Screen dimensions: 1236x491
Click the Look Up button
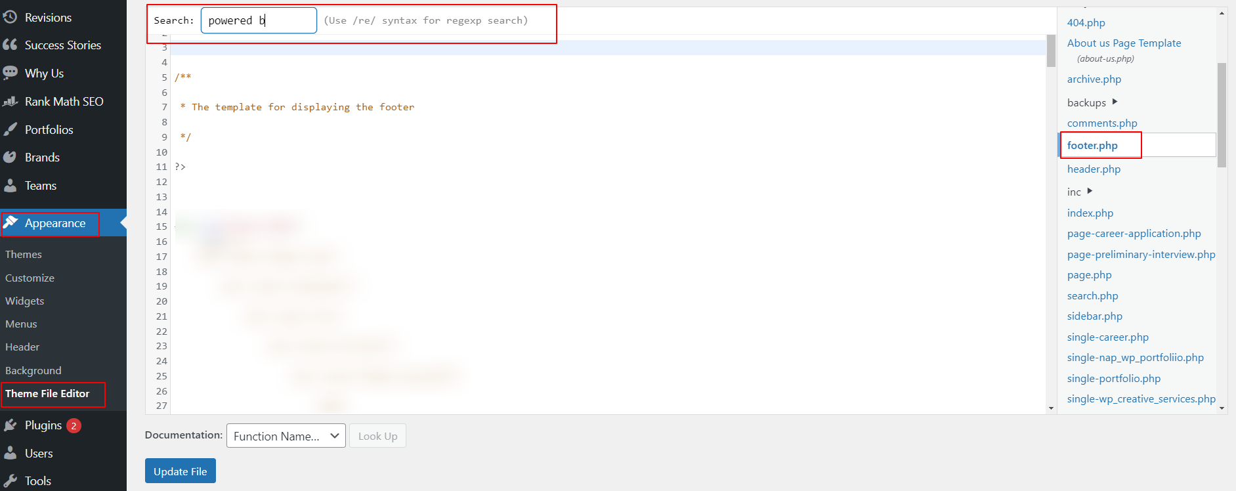[x=377, y=436]
